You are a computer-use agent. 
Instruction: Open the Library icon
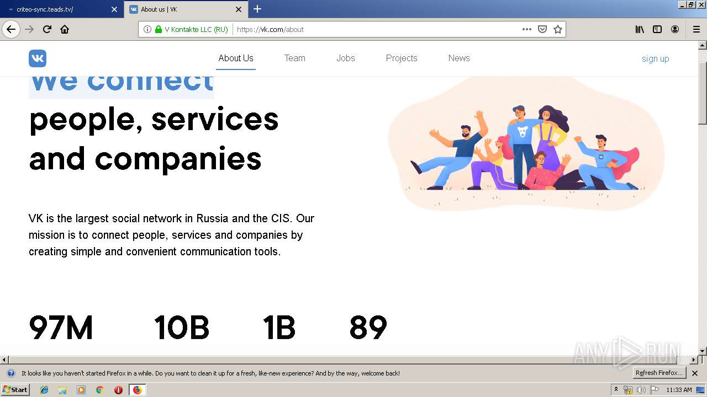point(640,29)
